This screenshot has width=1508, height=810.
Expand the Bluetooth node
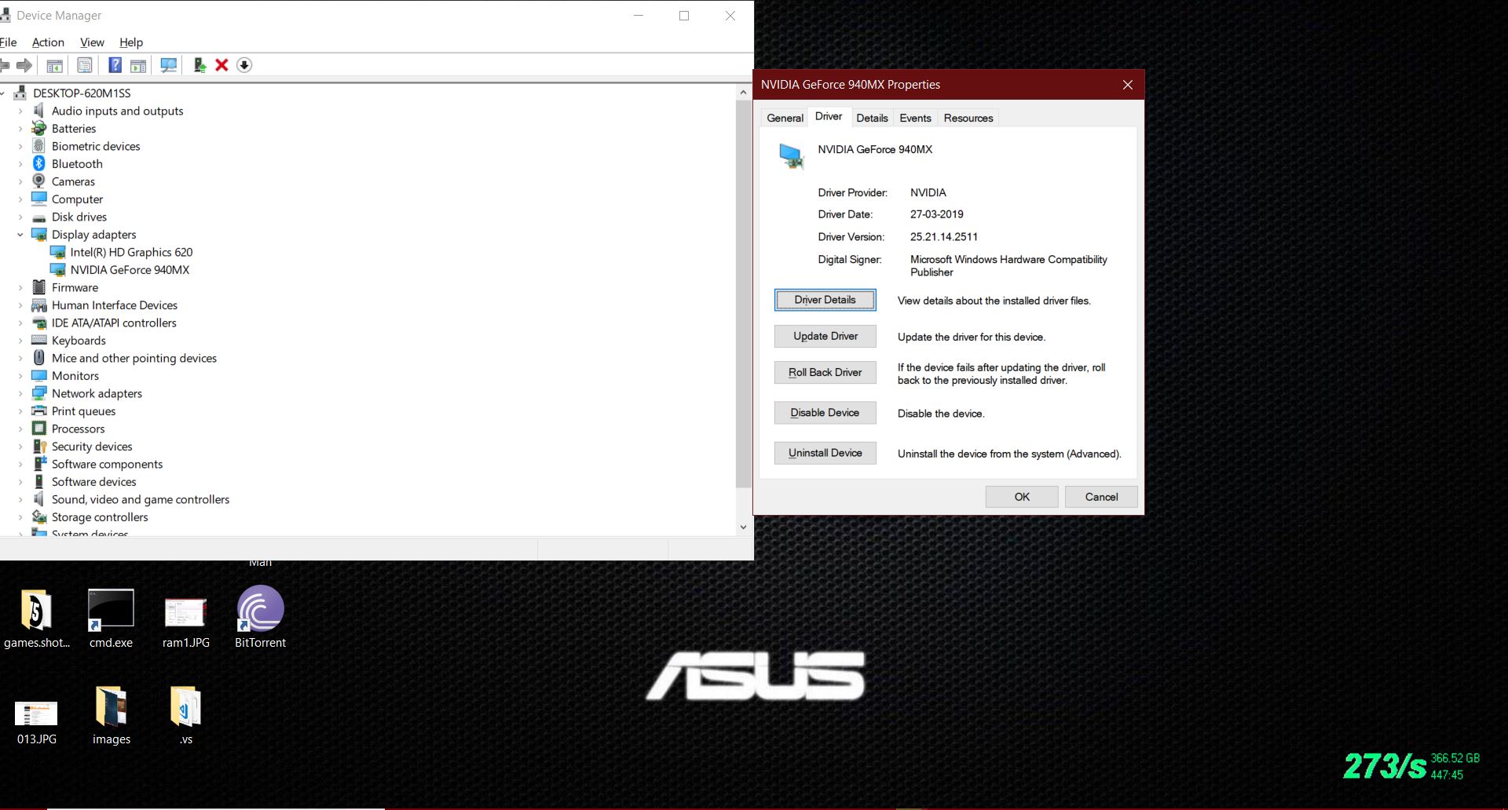pos(20,164)
